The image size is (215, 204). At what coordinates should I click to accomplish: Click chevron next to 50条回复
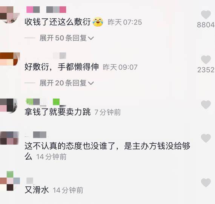click(x=91, y=38)
